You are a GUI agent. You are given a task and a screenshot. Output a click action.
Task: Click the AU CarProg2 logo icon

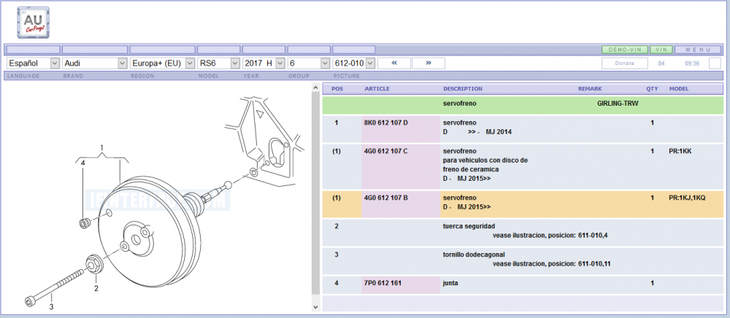(x=33, y=23)
